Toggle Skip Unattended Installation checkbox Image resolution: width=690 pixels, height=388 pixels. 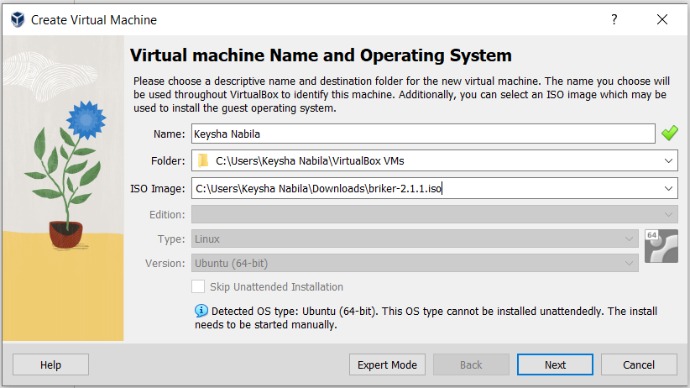click(198, 286)
